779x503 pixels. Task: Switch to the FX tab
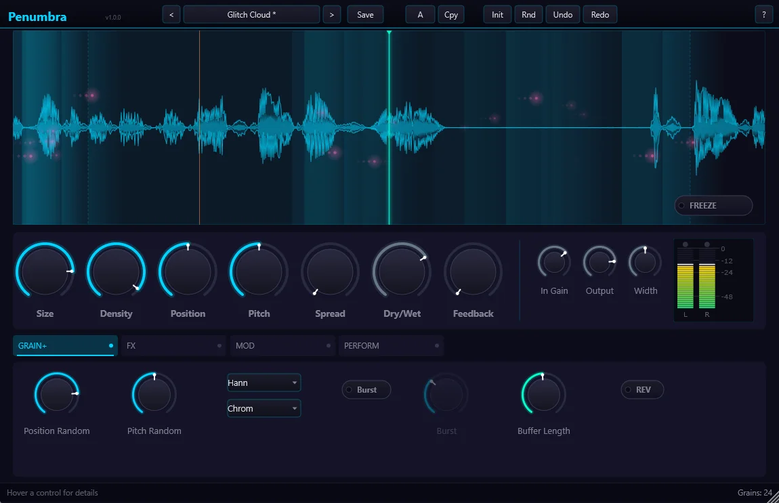click(174, 345)
